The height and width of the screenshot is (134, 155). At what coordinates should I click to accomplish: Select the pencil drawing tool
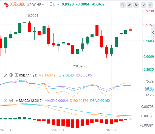[129, 5]
